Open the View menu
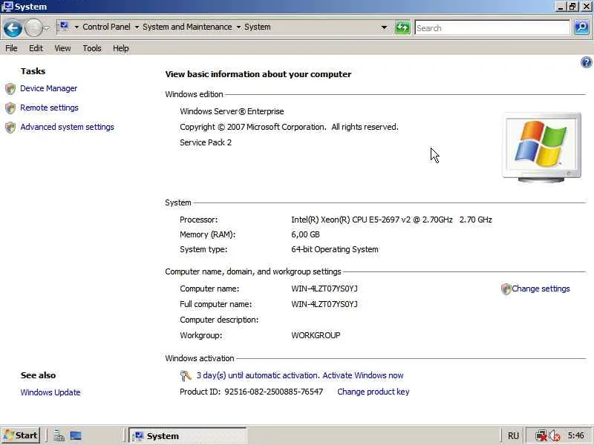 pyautogui.click(x=62, y=48)
